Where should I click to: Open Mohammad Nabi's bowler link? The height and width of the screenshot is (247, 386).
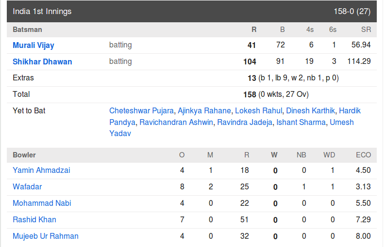(x=42, y=203)
